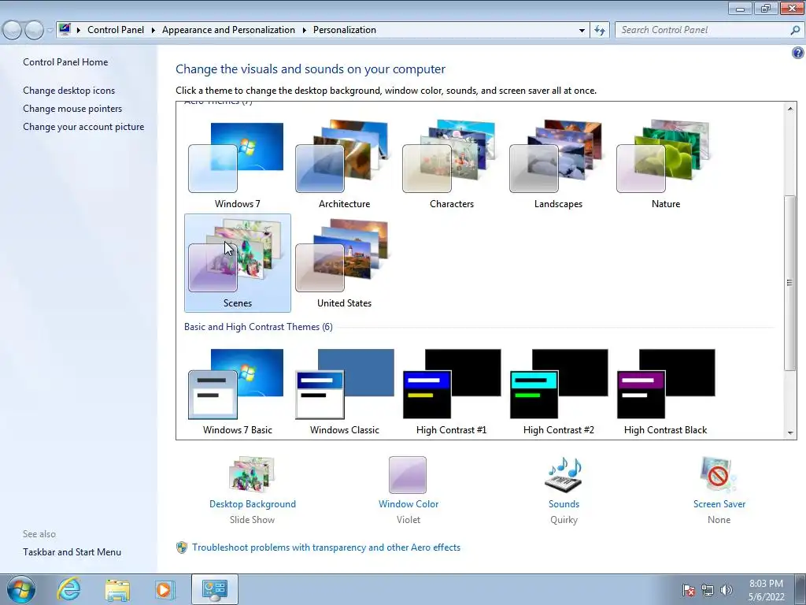806x605 pixels.
Task: Click the network tray icon
Action: coord(708,590)
